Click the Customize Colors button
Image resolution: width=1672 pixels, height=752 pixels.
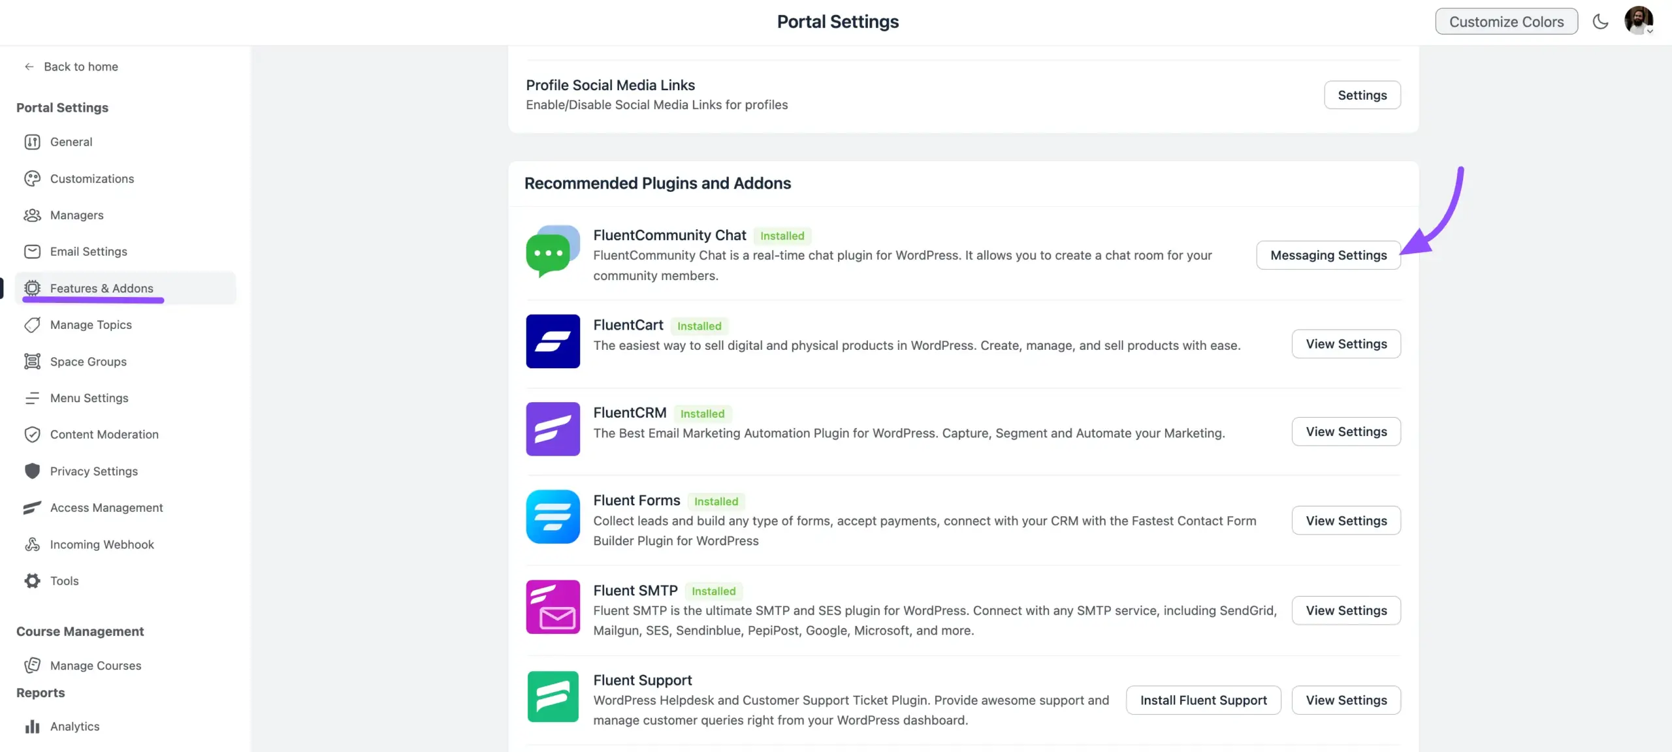[1506, 22]
